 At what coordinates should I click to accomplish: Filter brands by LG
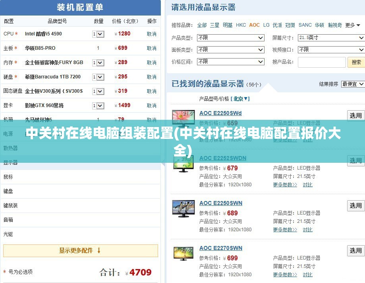tap(266, 25)
